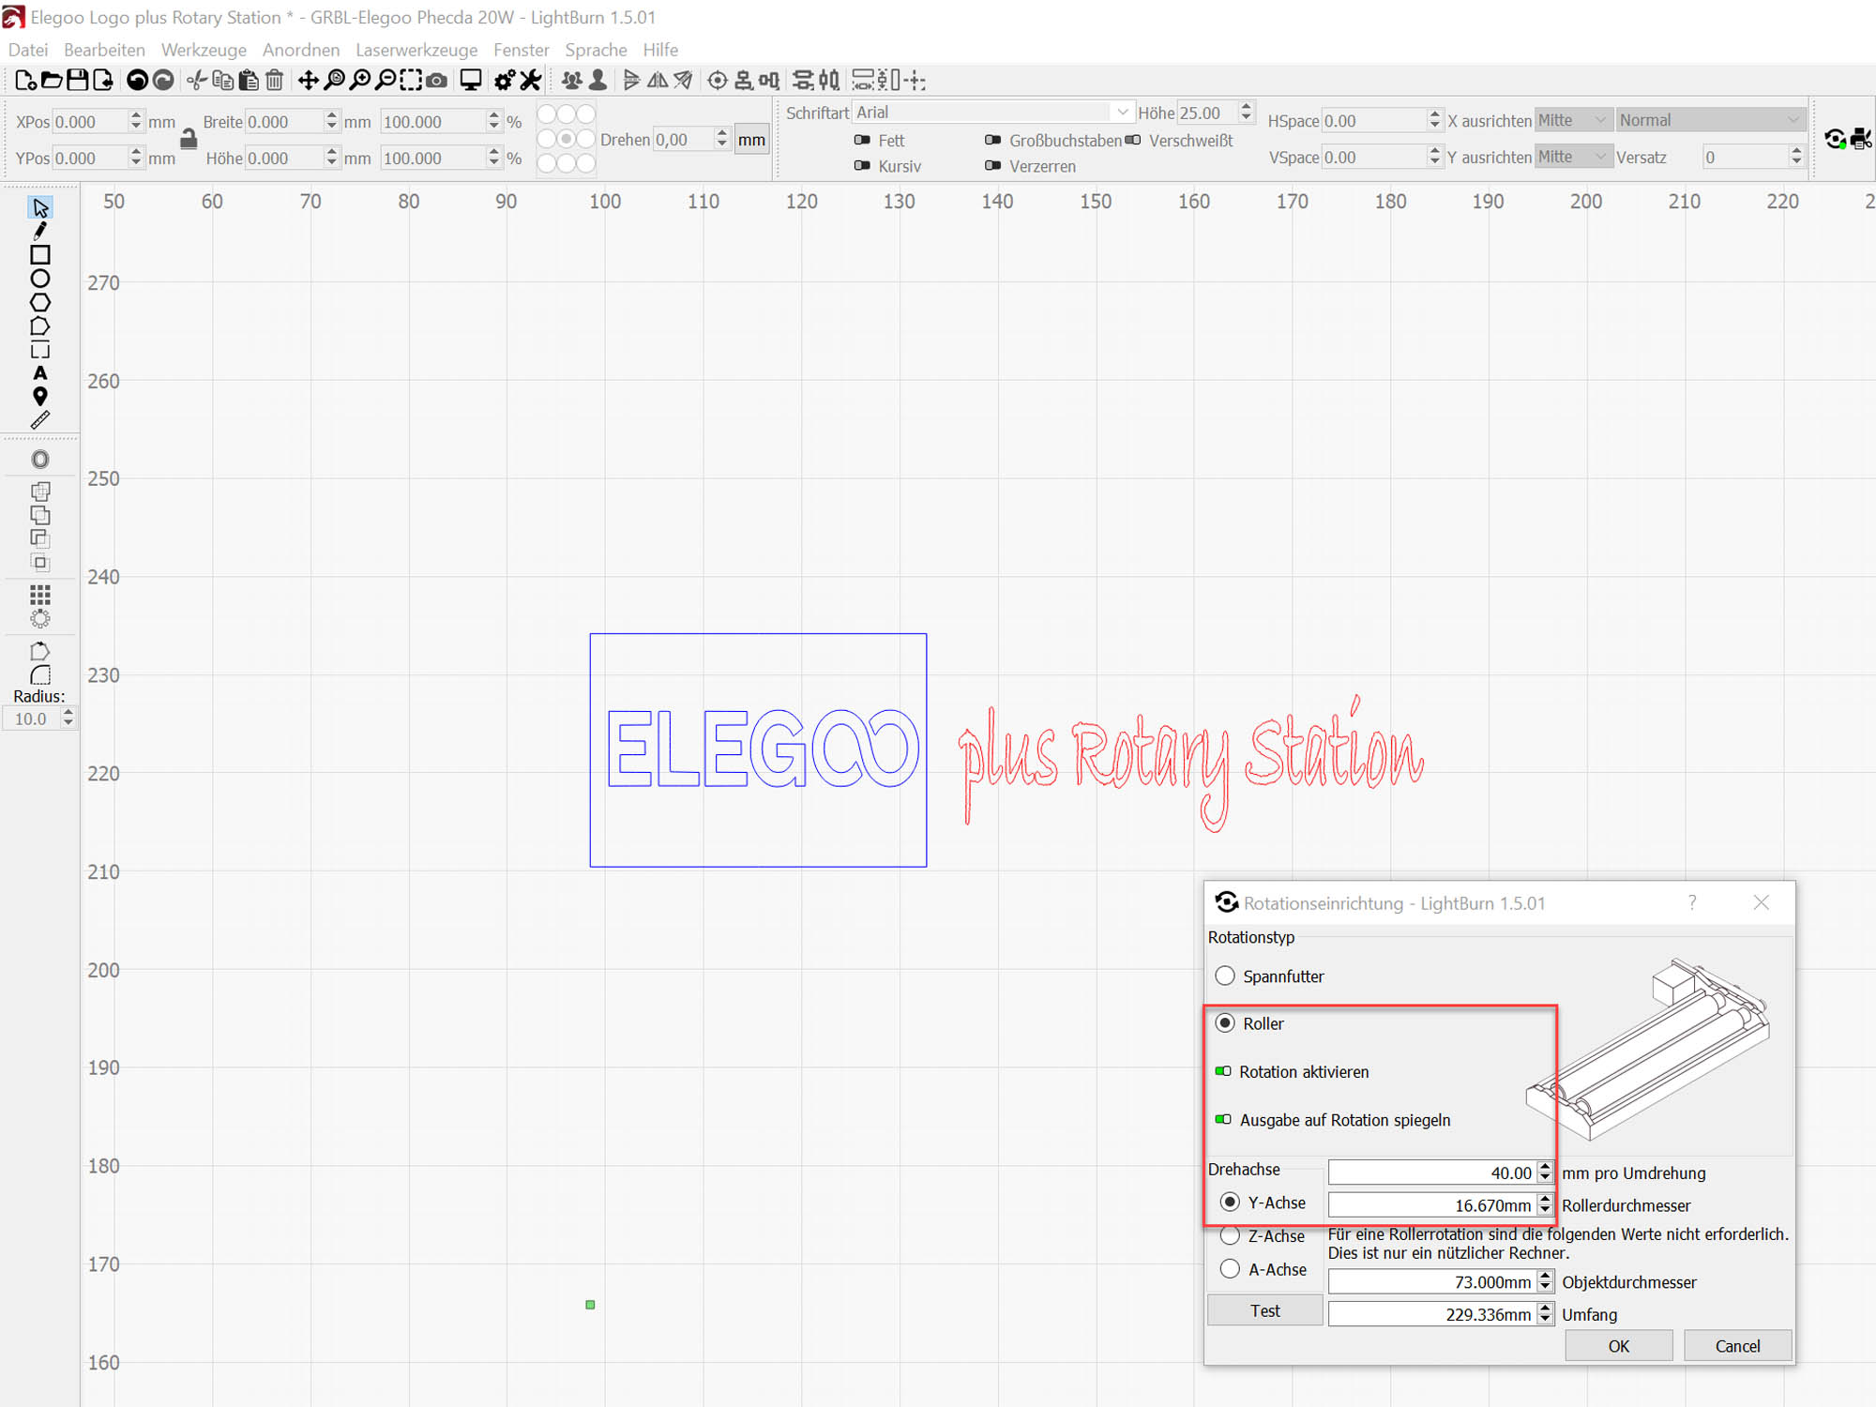Open the Anordnen menu
Image resolution: width=1876 pixels, height=1407 pixels.
[301, 50]
